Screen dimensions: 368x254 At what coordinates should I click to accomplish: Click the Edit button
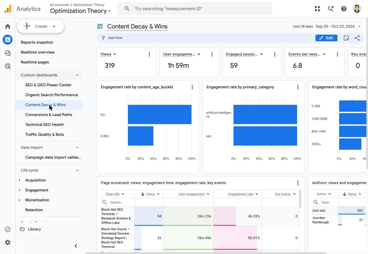click(326, 38)
